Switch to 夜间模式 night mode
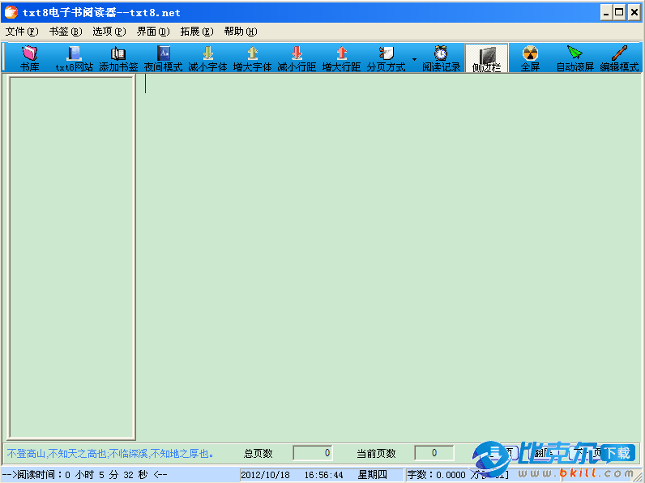Image resolution: width=645 pixels, height=483 pixels. pyautogui.click(x=163, y=58)
